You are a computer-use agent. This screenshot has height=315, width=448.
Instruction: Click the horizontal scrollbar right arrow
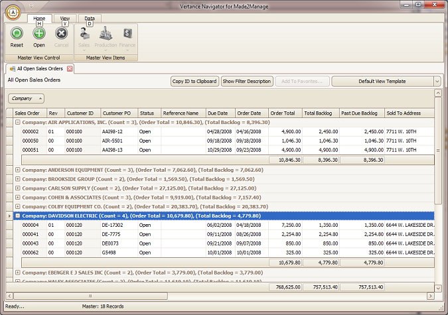coord(431,296)
